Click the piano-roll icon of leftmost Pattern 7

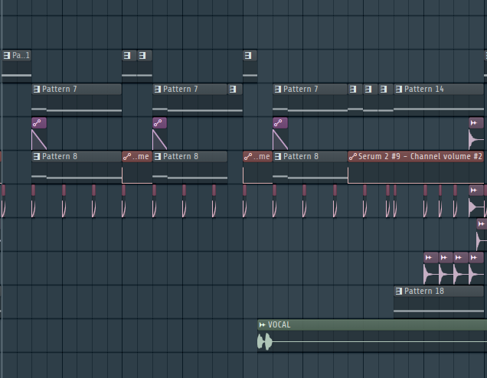(37, 90)
